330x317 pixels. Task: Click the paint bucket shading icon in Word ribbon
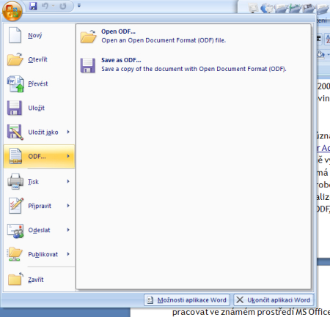coord(320,54)
